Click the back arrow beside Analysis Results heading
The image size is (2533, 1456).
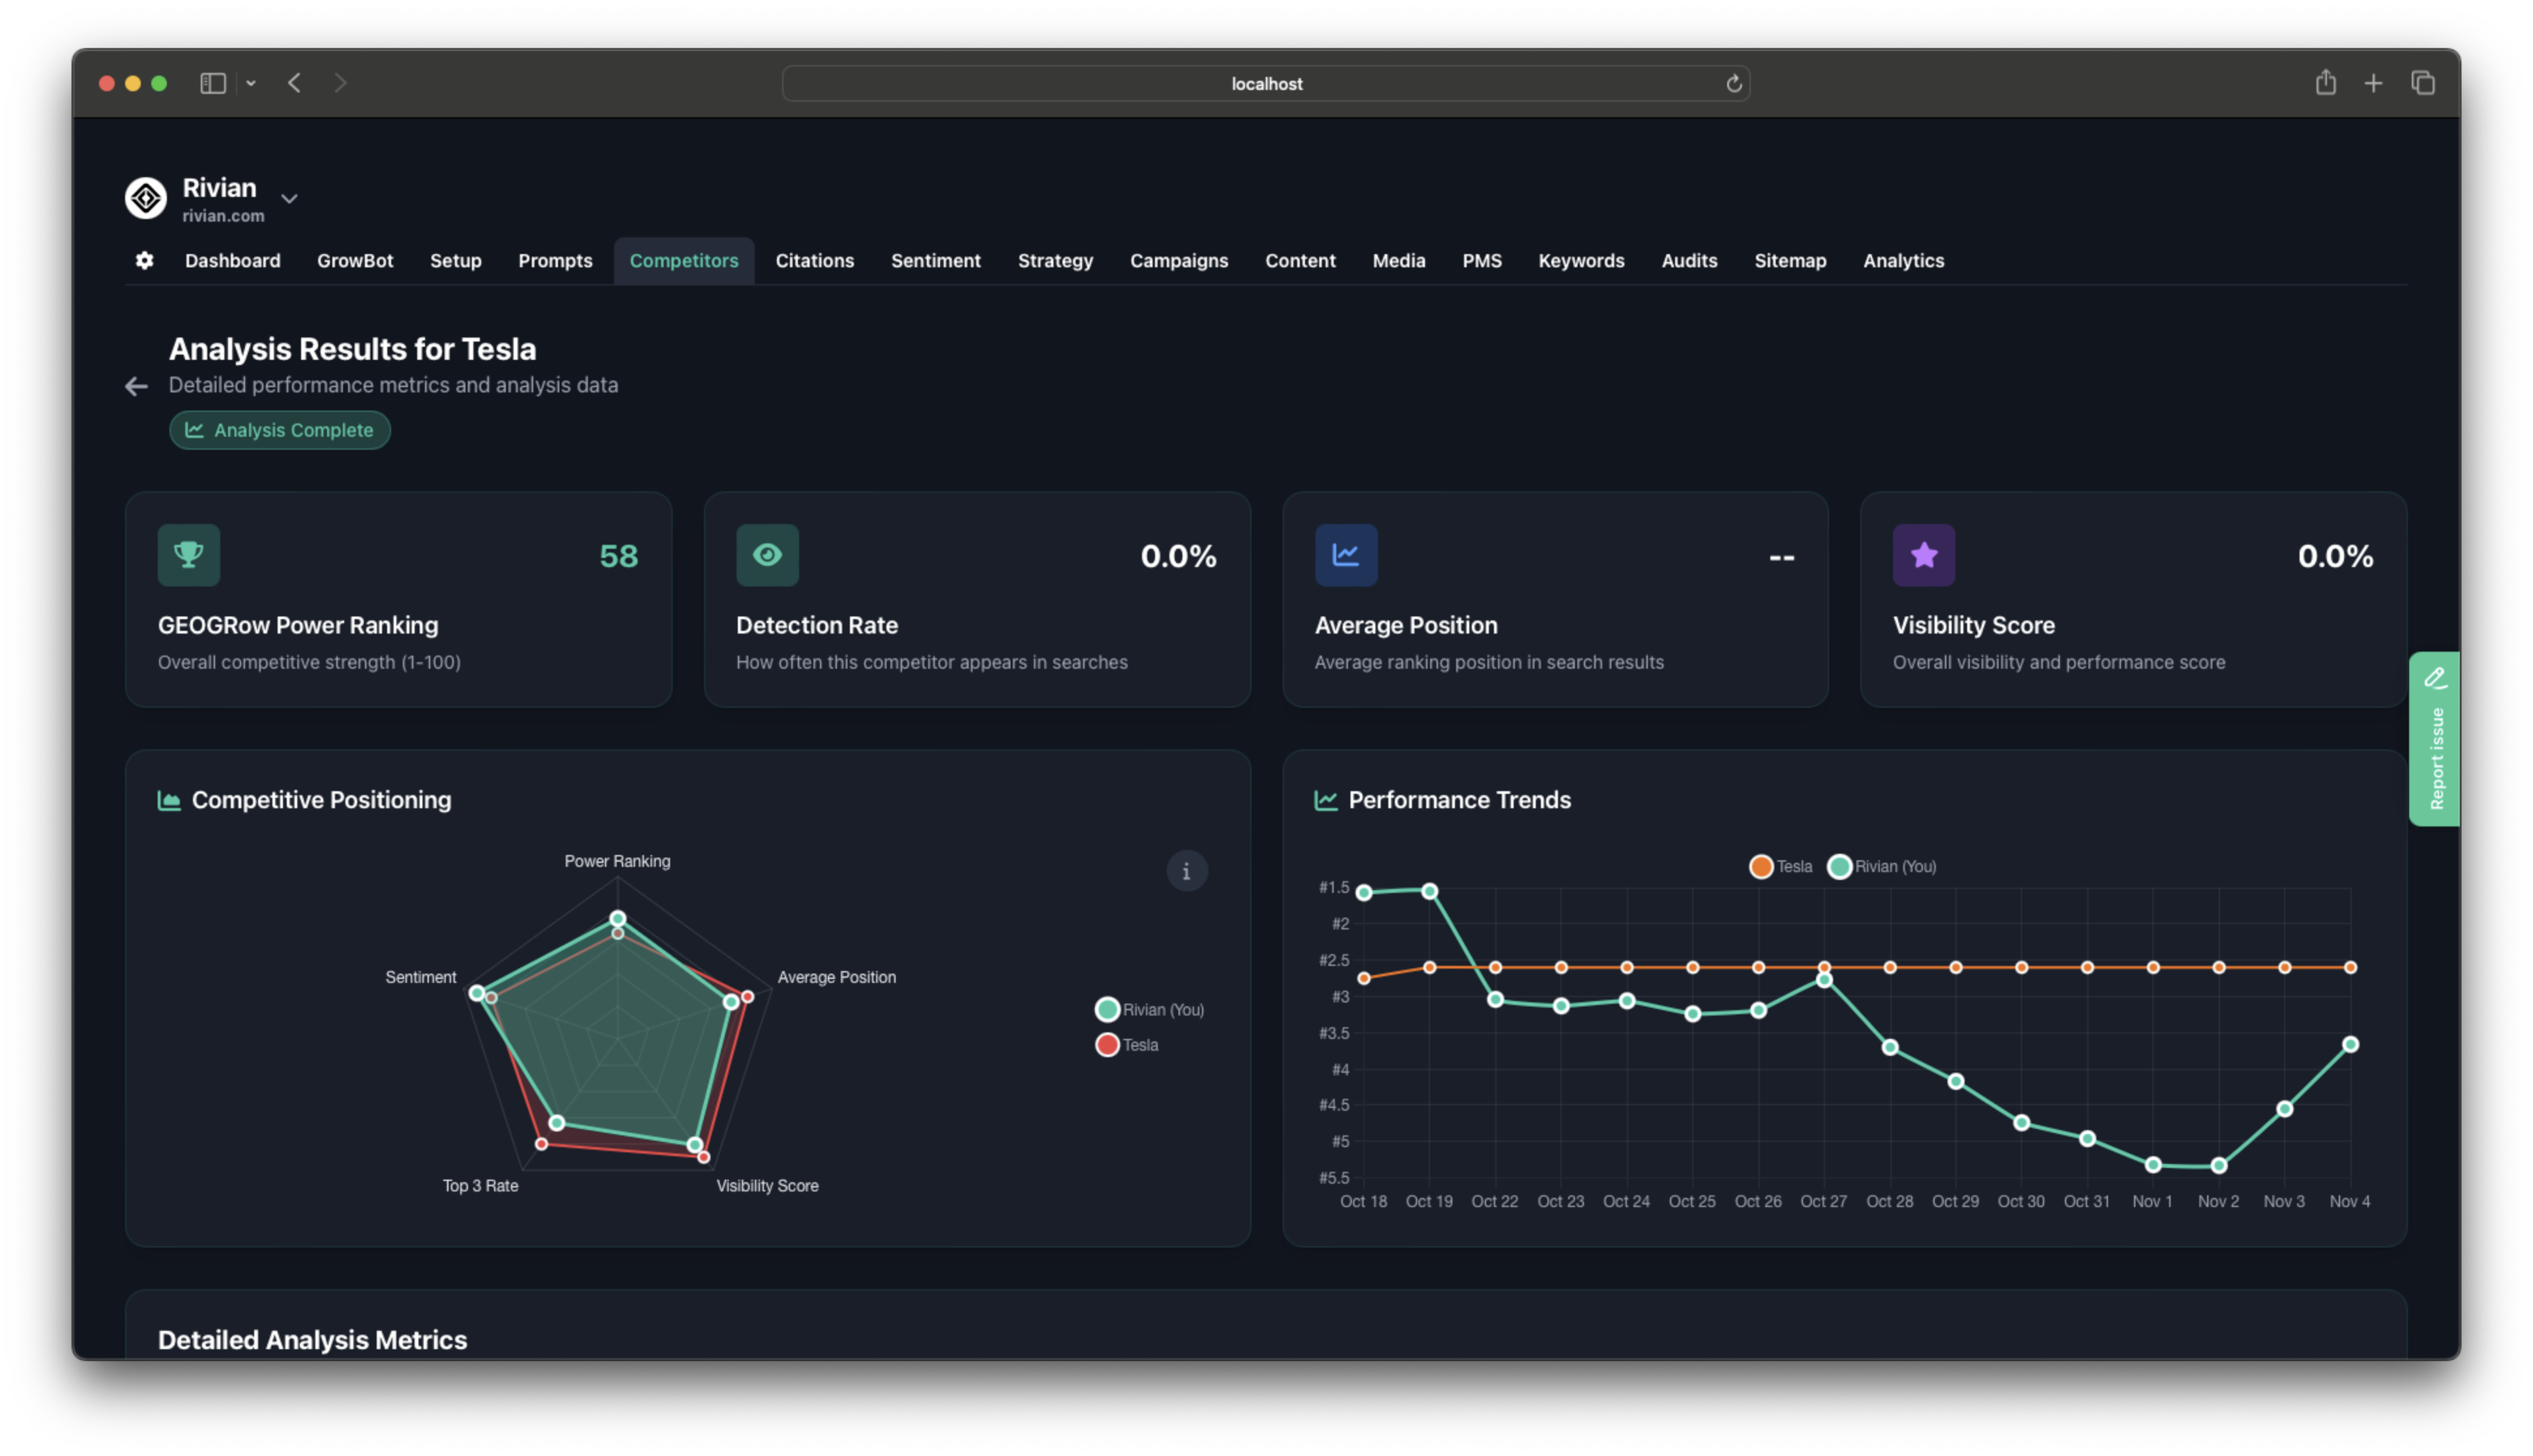136,386
